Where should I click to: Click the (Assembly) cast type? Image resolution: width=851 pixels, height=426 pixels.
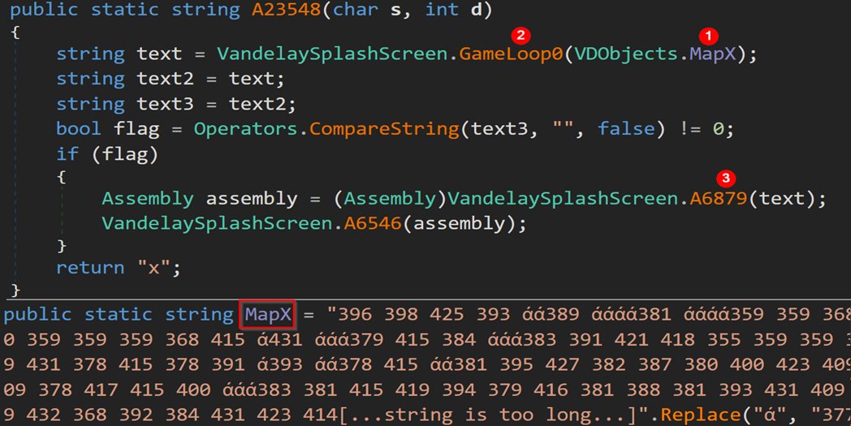[390, 198]
